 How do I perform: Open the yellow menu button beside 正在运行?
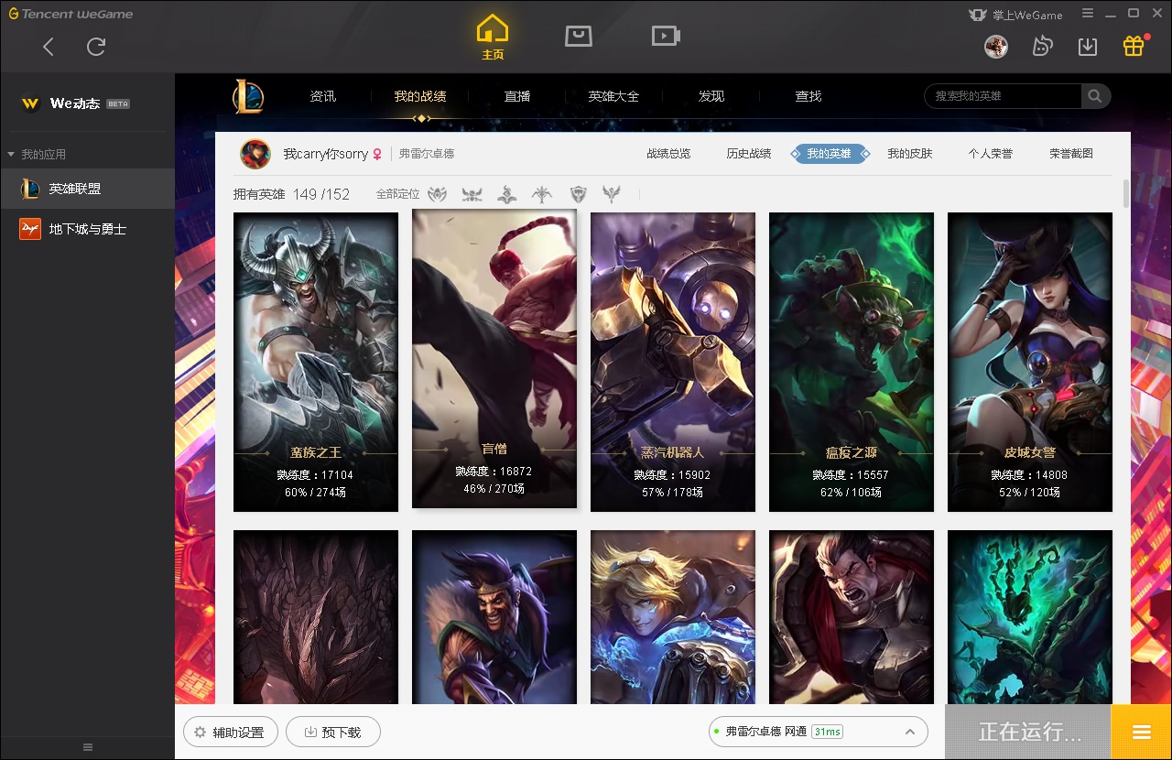[1141, 732]
